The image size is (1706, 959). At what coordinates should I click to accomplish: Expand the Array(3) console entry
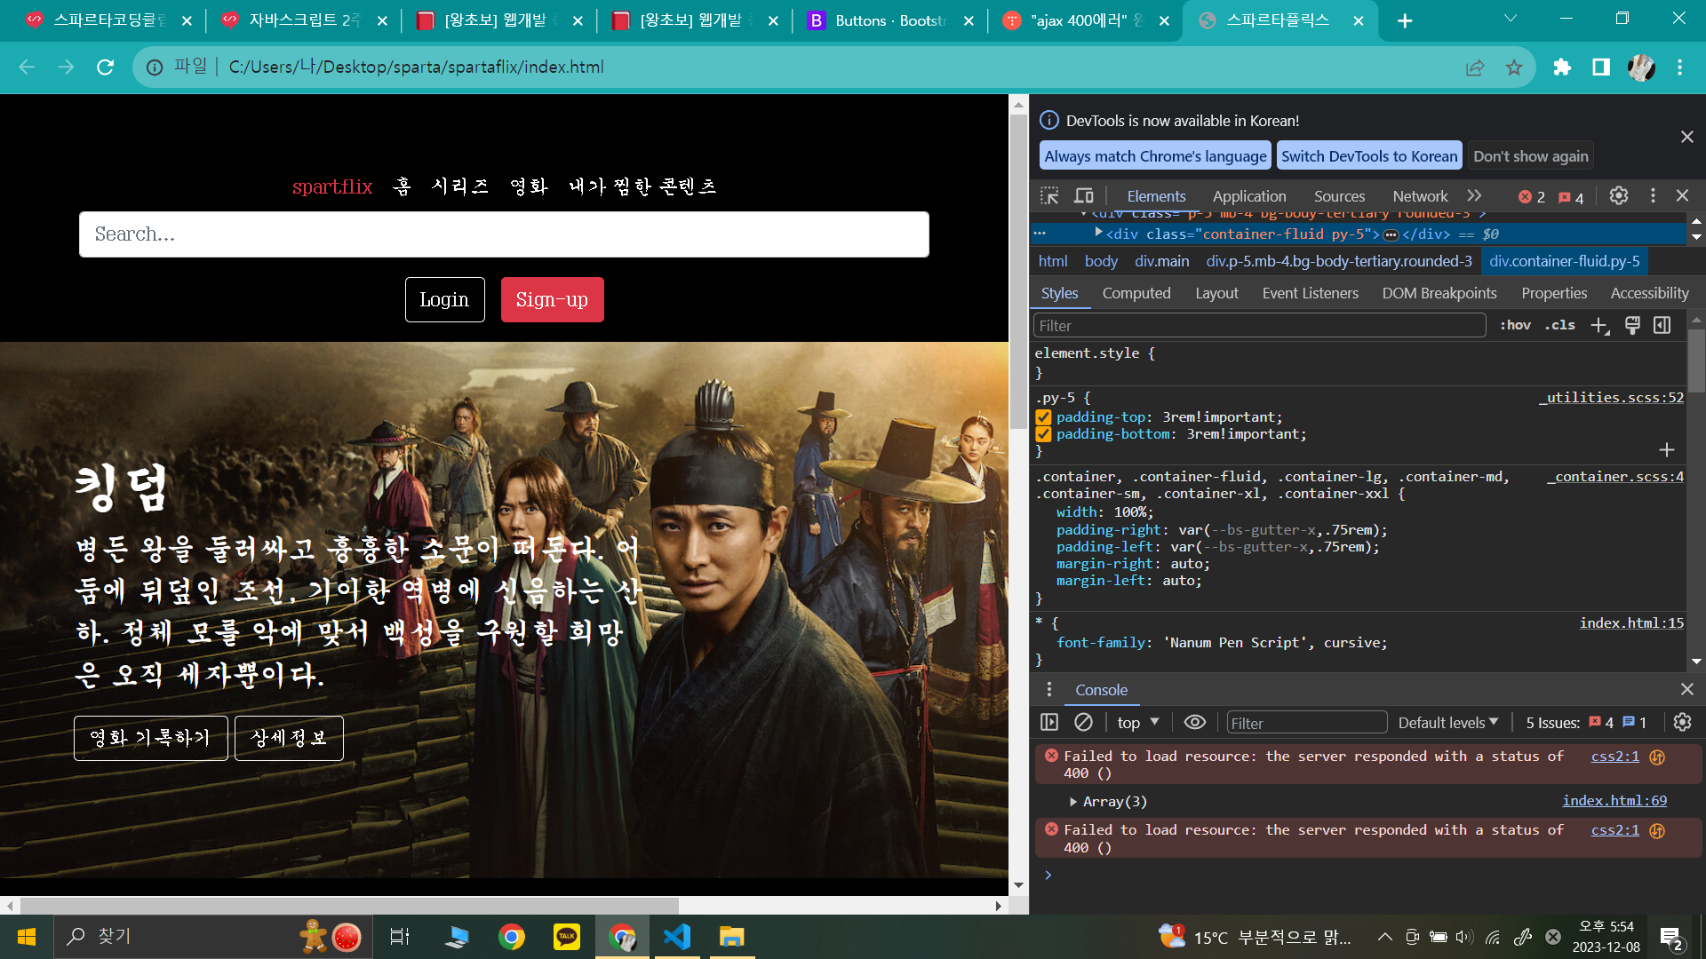1073,802
